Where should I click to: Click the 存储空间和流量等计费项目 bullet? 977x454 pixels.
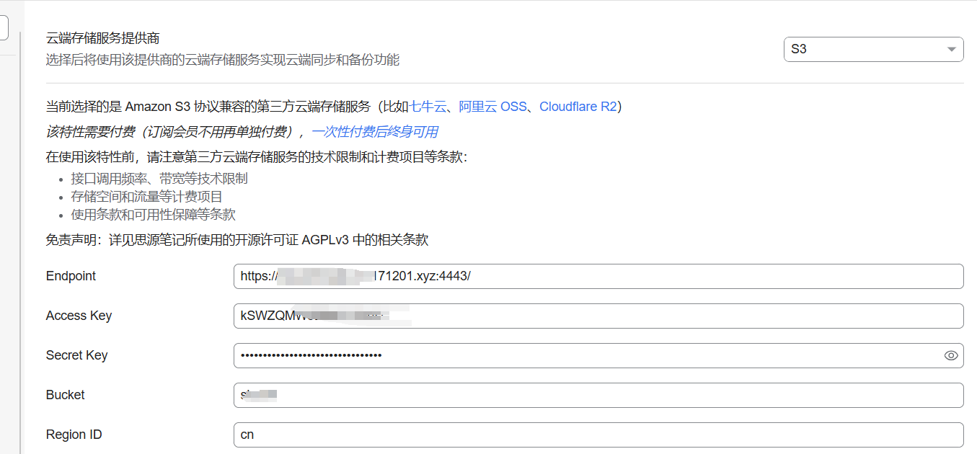146,197
